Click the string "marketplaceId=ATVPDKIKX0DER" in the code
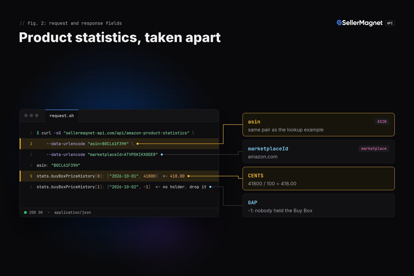Viewport: 414px width, 276px height. click(x=123, y=154)
